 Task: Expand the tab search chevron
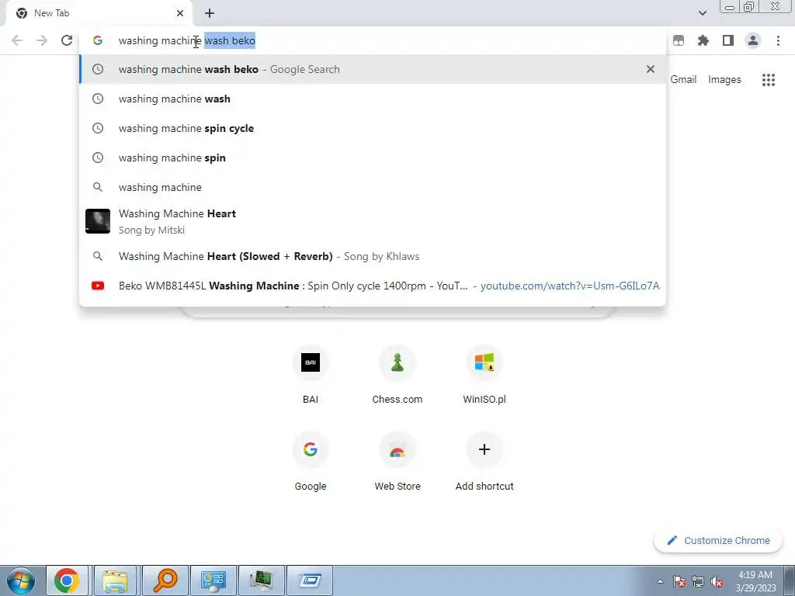(703, 13)
